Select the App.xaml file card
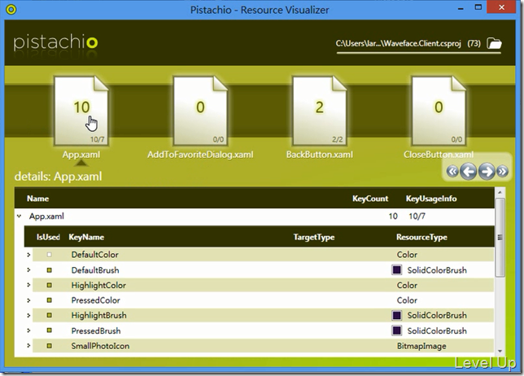Screen dimensions: 524x376 click(81, 111)
